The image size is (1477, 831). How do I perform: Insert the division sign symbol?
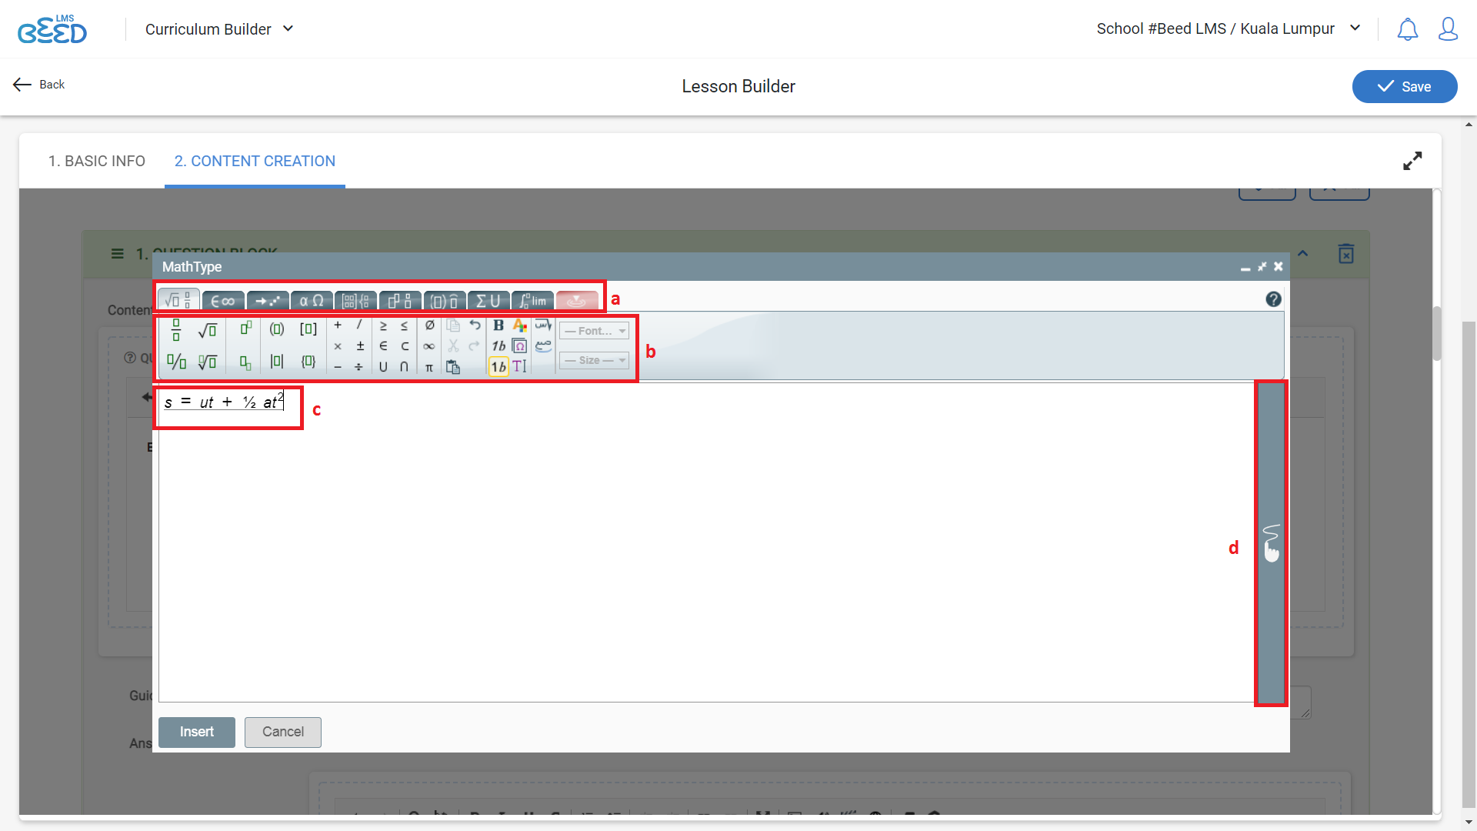359,368
